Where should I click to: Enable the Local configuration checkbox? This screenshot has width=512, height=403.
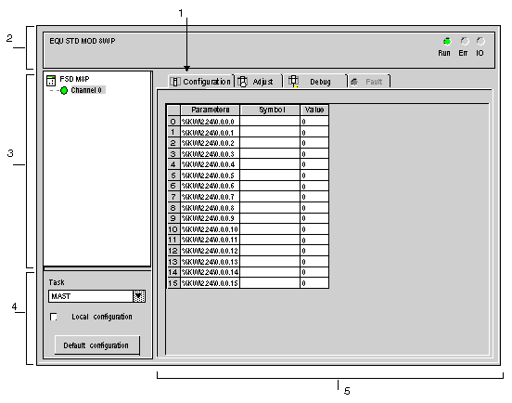(x=54, y=317)
